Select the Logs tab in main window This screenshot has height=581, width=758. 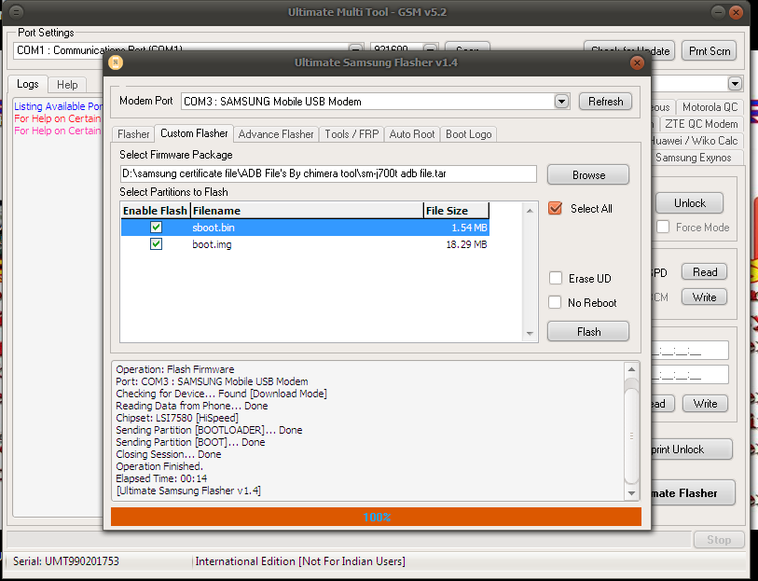[28, 84]
